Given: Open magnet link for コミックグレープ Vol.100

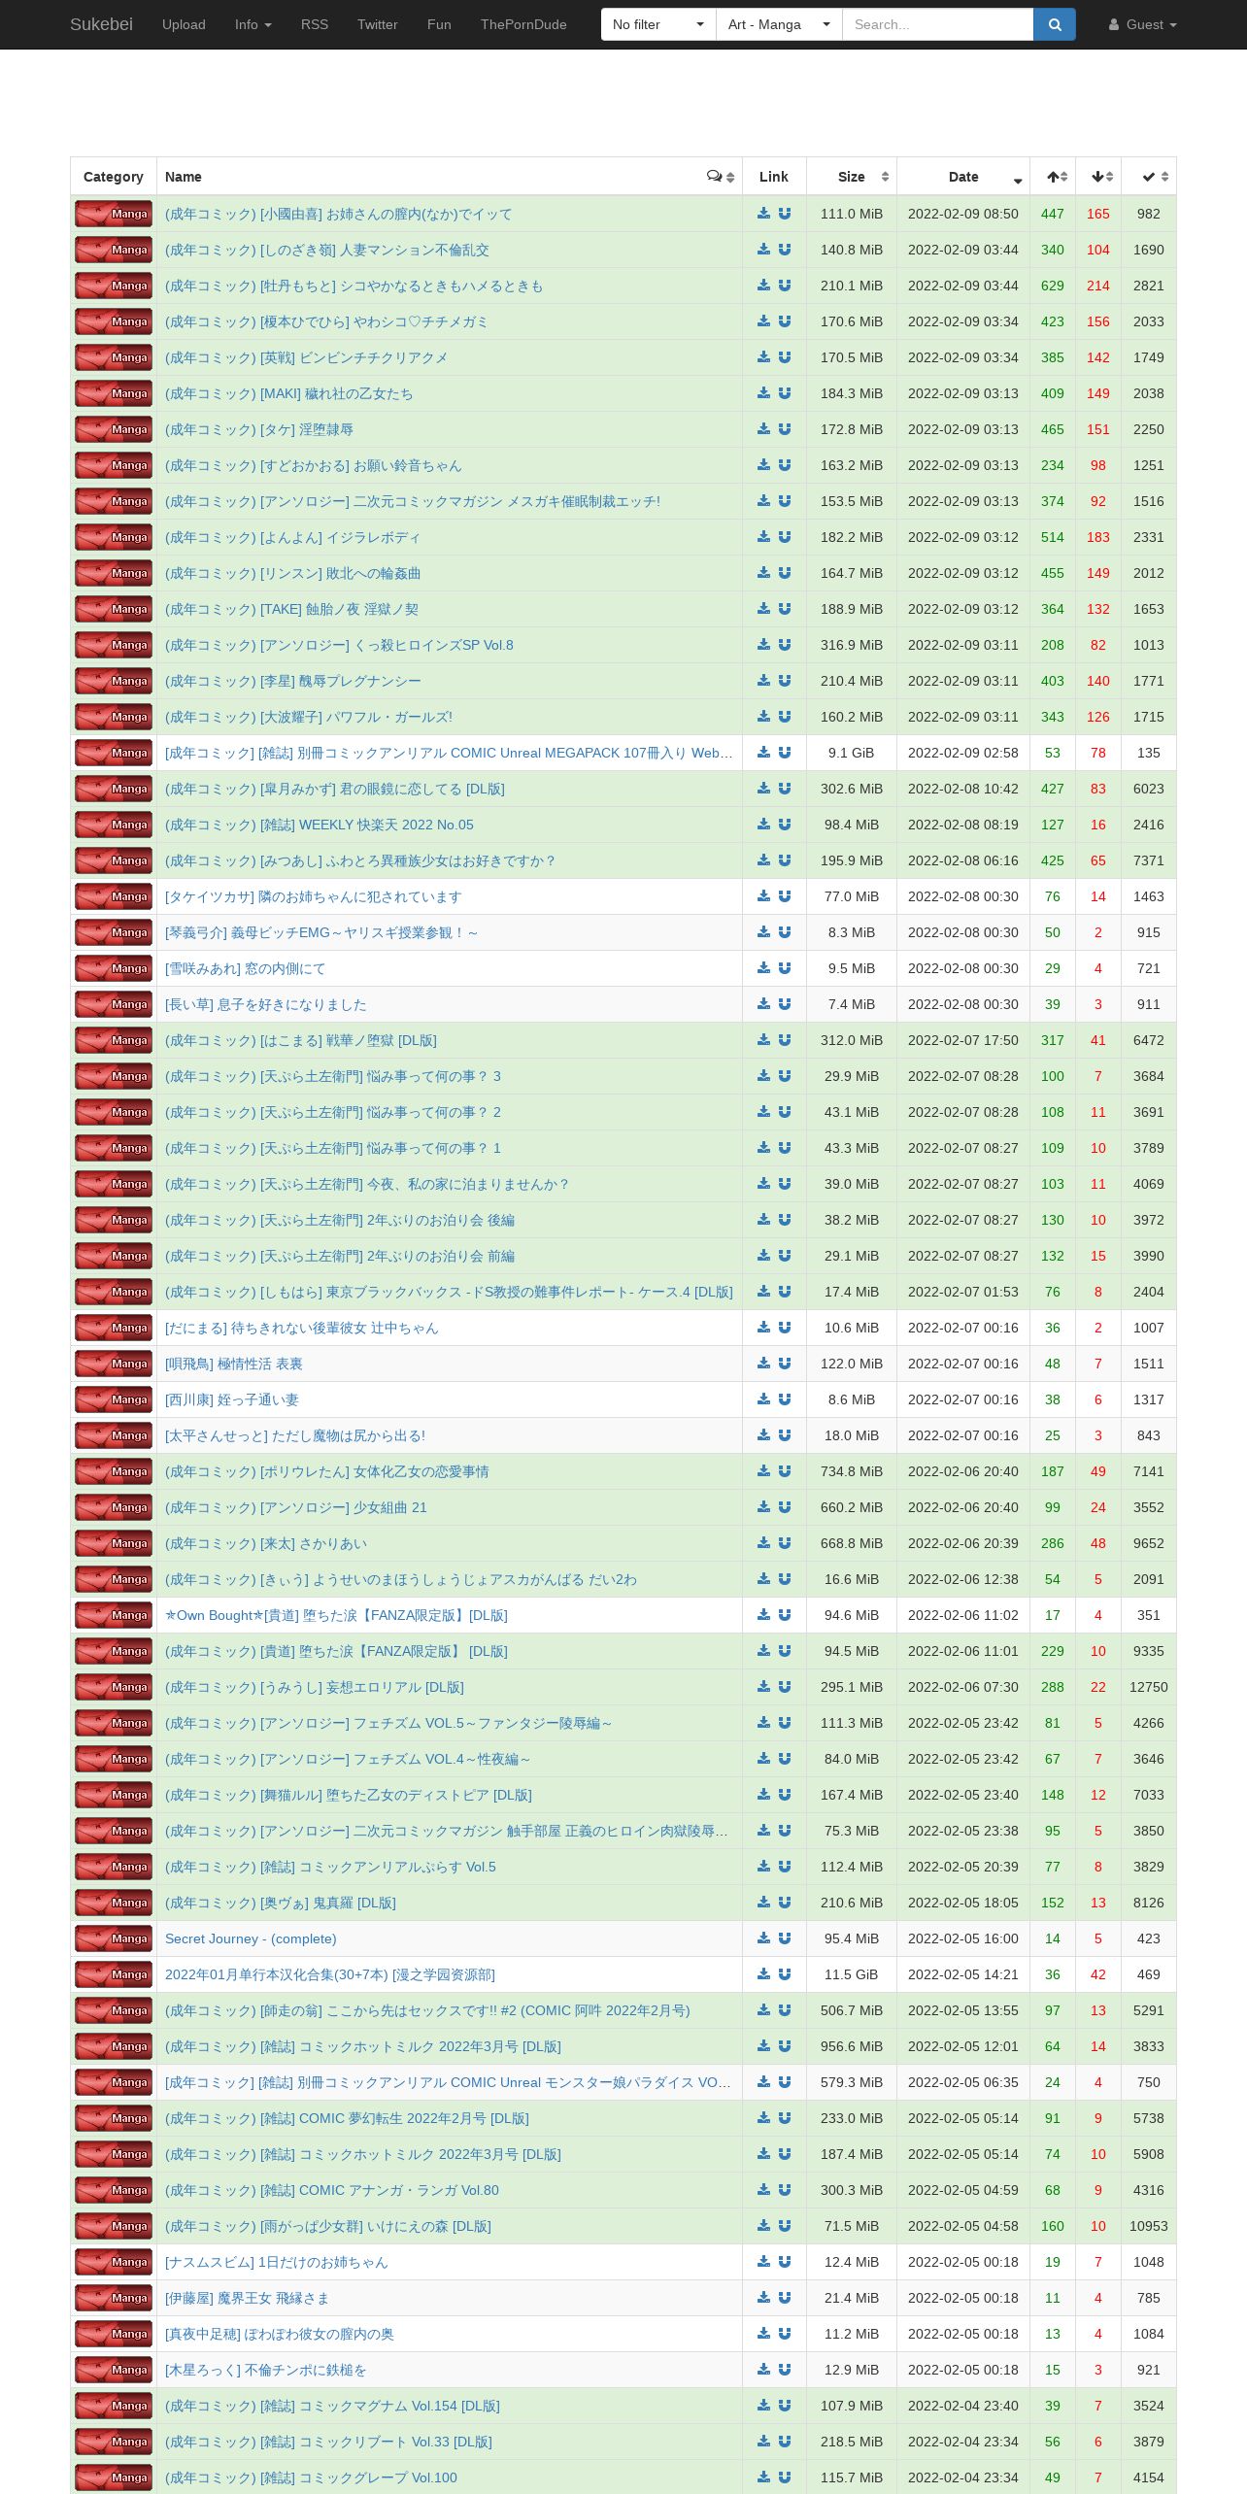Looking at the screenshot, I should point(785,2477).
